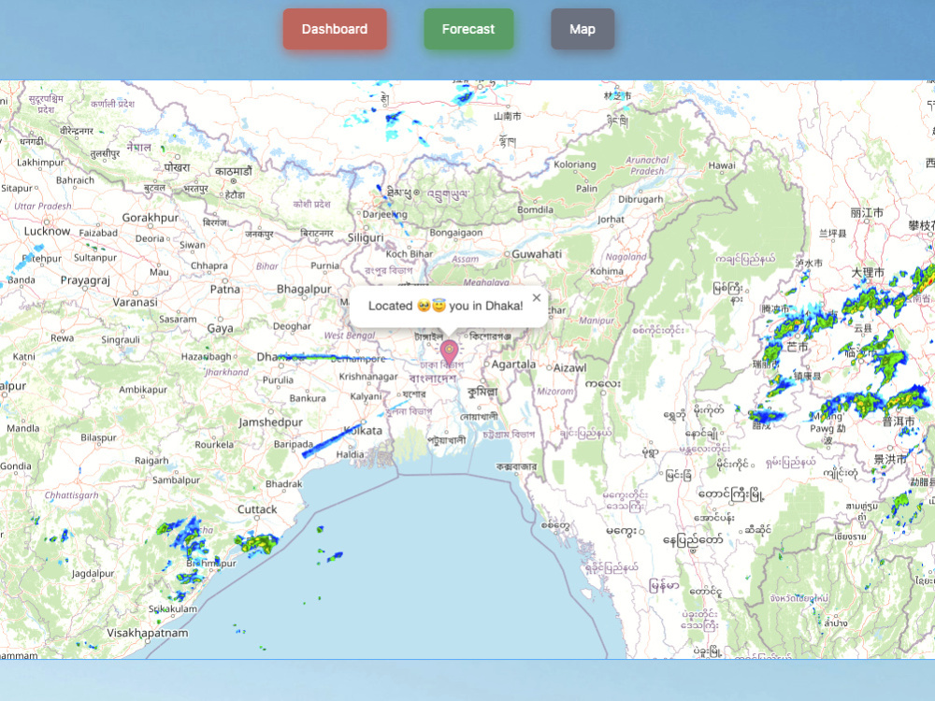Close the Dhaka location popup

click(x=536, y=297)
